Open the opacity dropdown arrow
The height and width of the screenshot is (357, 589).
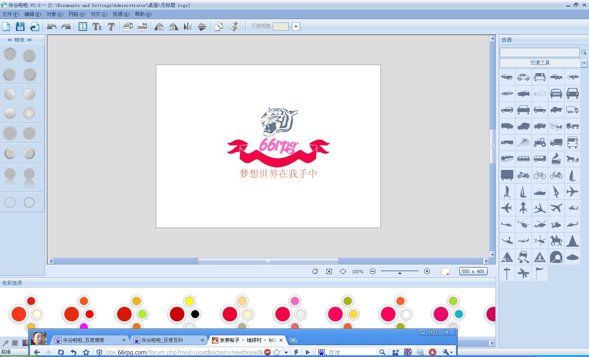[296, 27]
